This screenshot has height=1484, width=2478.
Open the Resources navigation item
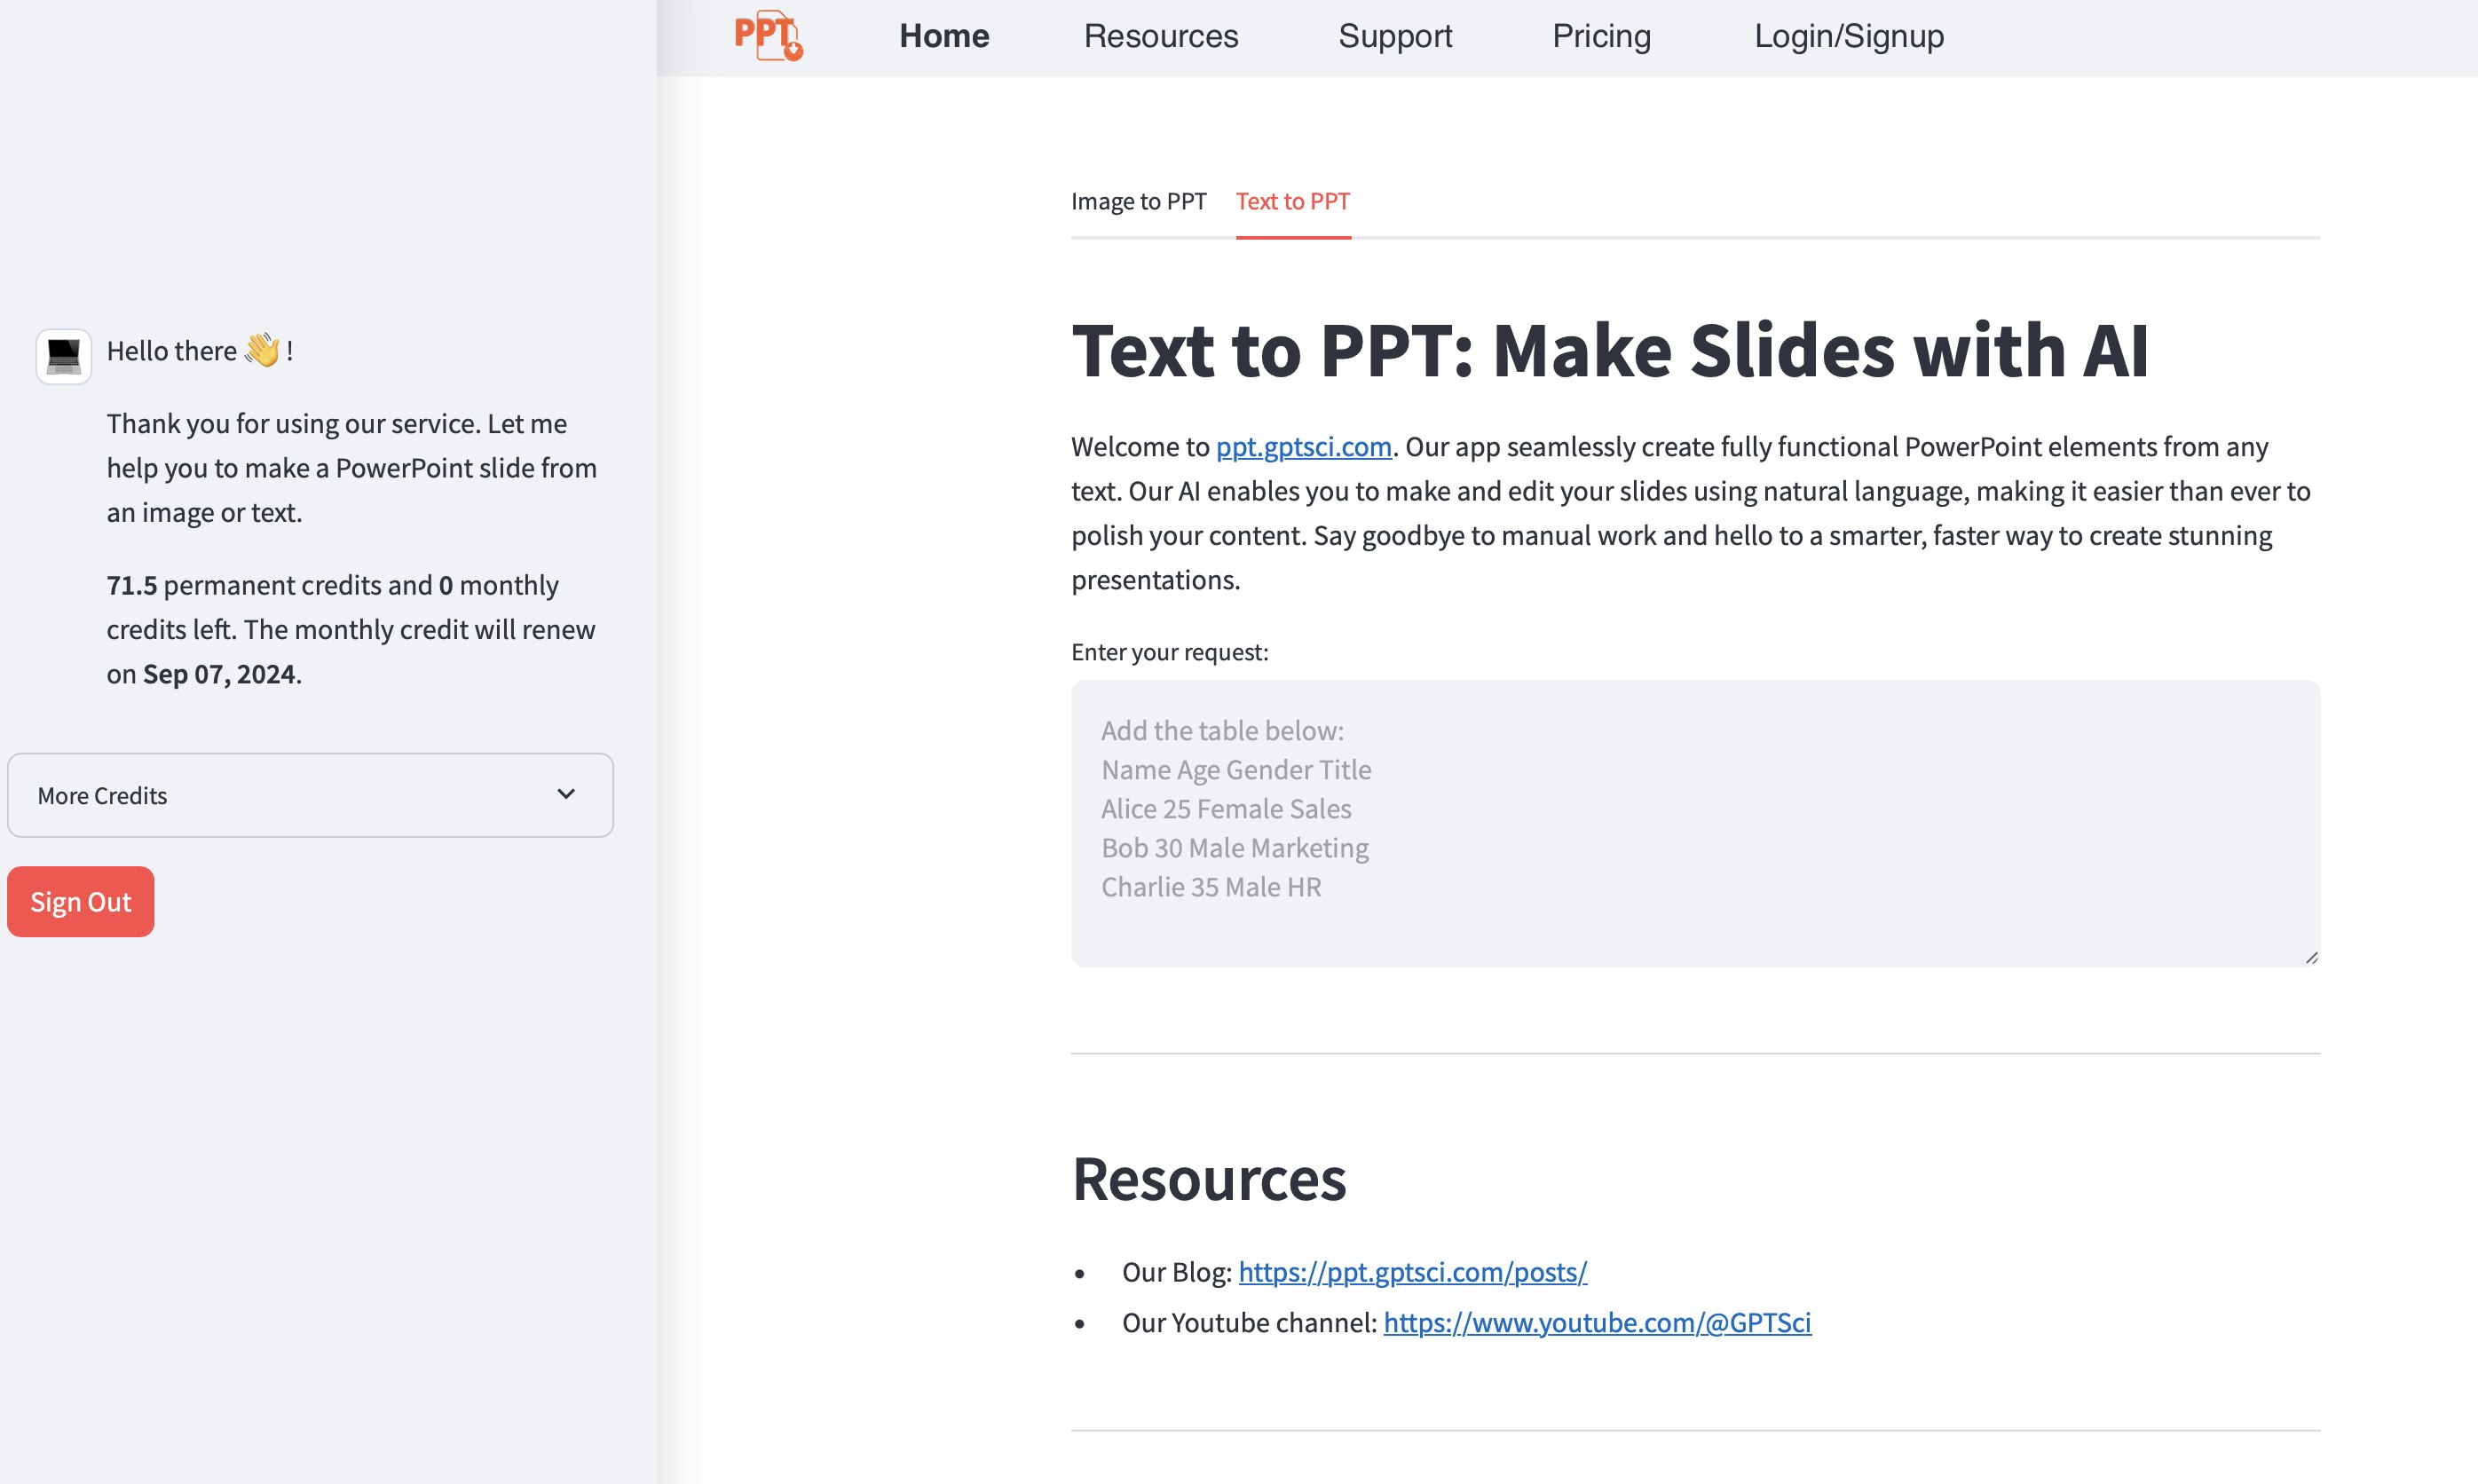coord(1161,36)
